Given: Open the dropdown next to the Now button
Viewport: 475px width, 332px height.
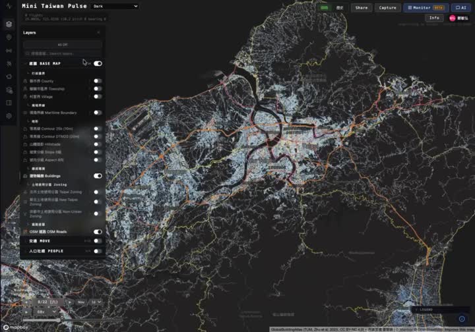Looking at the screenshot, I should pos(96,302).
